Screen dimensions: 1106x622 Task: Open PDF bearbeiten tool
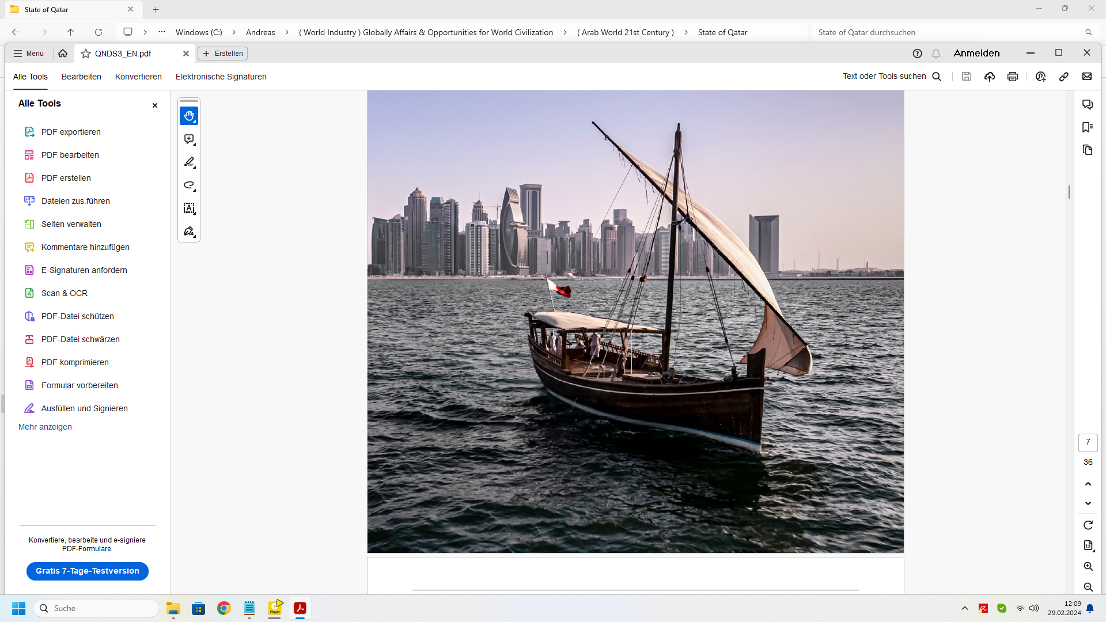70,155
